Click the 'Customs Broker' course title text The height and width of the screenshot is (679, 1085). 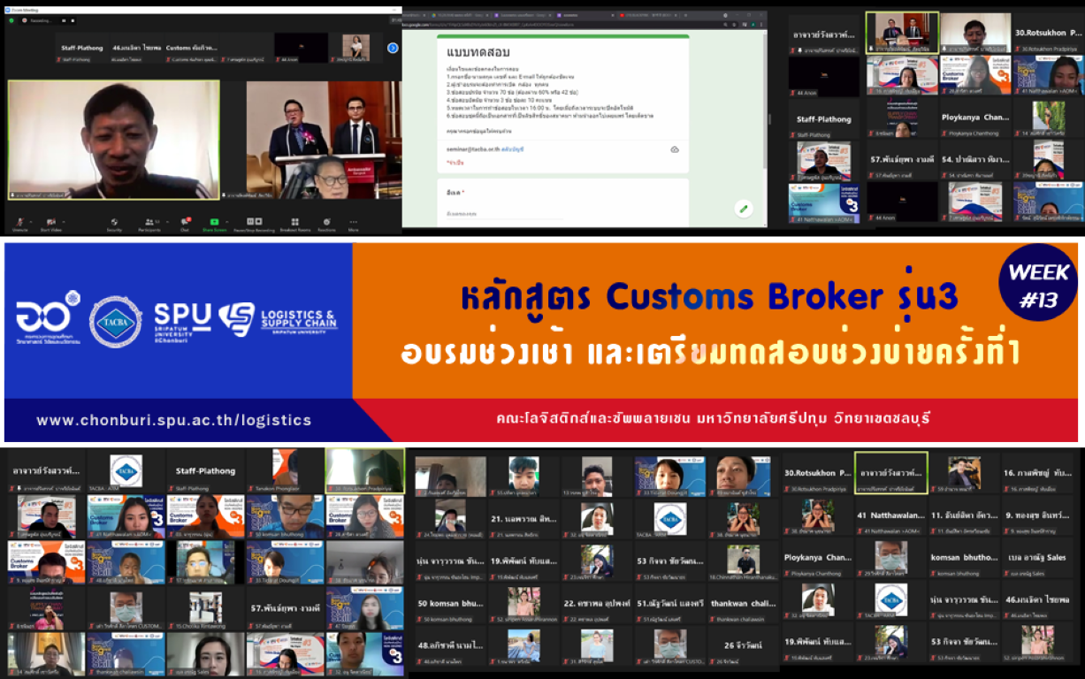[709, 296]
